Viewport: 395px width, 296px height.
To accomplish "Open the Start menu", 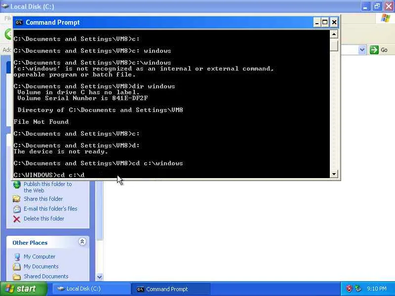I will pos(24,289).
